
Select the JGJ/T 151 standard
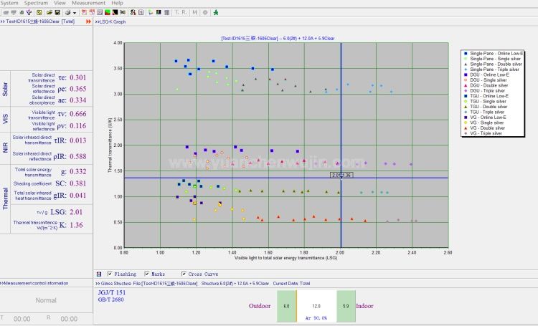112,292
